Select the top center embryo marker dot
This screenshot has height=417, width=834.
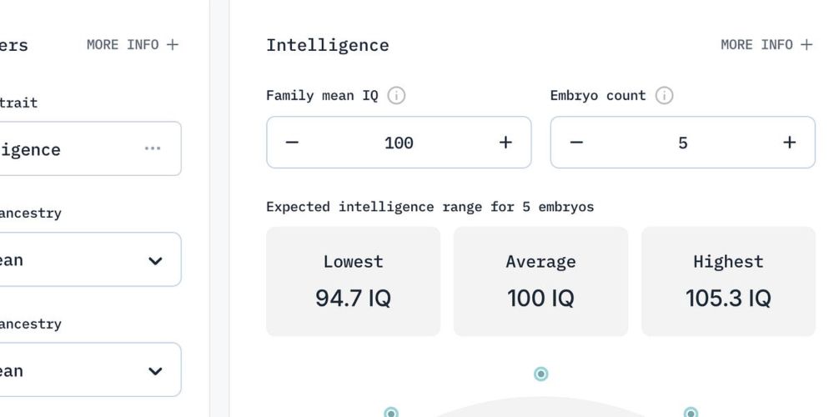click(x=541, y=374)
